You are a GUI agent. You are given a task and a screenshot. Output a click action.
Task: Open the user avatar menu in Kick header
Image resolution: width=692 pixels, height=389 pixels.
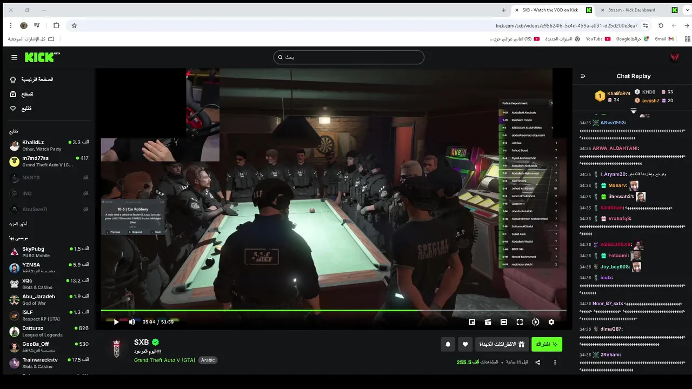pos(674,57)
